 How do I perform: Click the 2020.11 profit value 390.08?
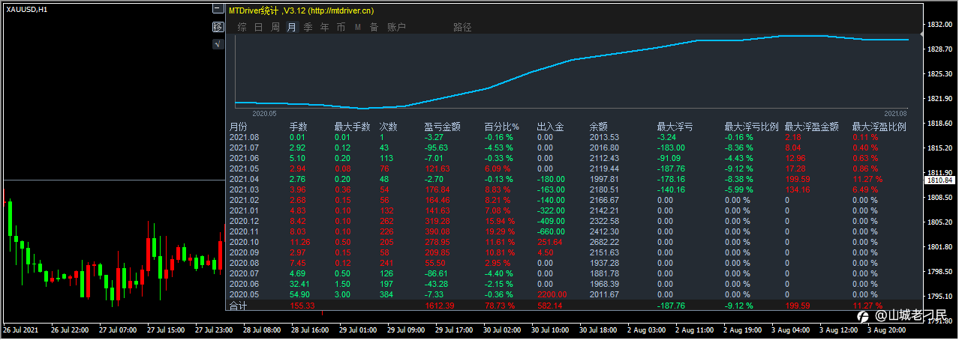437,232
